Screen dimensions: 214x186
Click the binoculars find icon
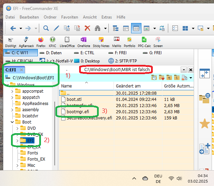97,28
